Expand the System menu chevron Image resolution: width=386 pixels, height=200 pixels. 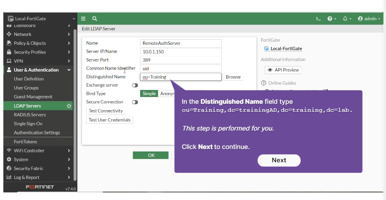point(69,159)
